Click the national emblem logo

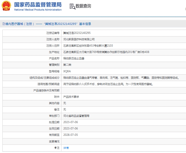6,6
